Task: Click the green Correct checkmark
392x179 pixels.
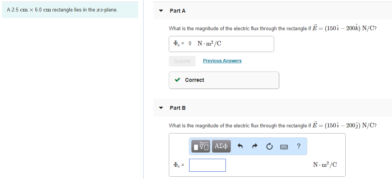Action: 178,80
